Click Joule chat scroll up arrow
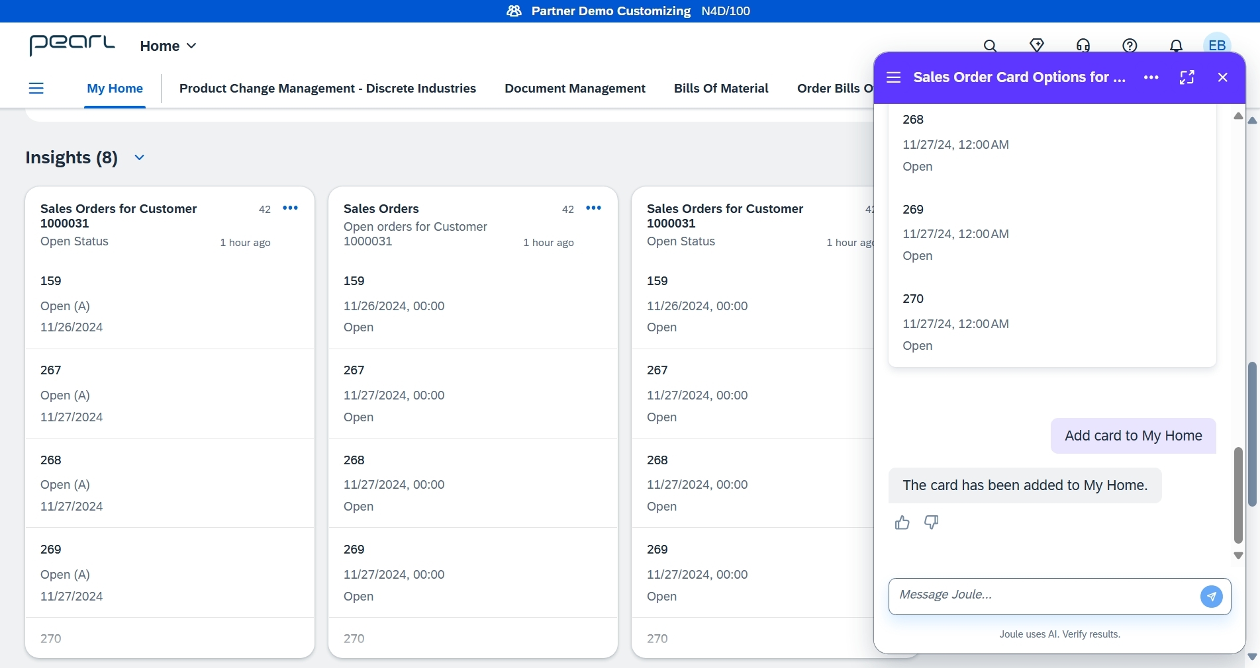Viewport: 1260px width, 668px height. [1238, 116]
